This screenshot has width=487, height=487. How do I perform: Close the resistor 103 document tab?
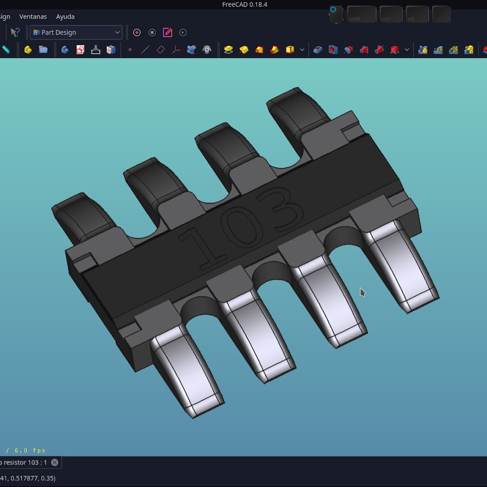(x=55, y=463)
